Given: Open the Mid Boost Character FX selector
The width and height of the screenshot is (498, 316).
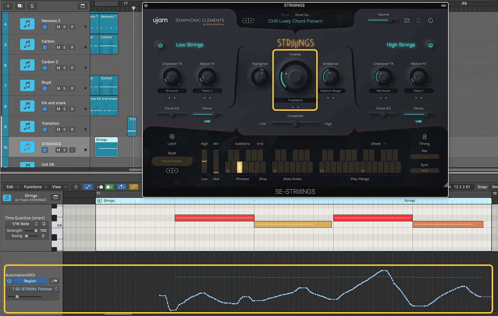Looking at the screenshot, I should click(383, 91).
